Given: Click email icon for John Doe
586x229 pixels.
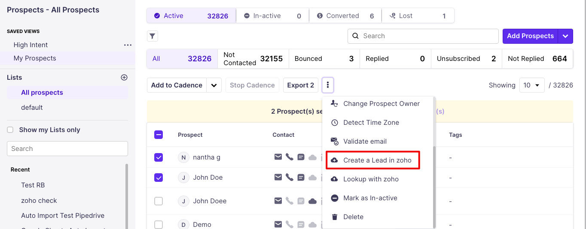Looking at the screenshot, I should [x=278, y=178].
